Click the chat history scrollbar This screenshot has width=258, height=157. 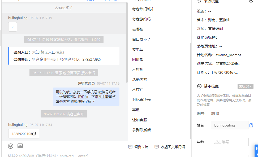127,42
